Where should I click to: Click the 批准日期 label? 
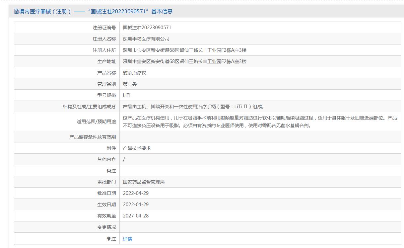point(106,193)
